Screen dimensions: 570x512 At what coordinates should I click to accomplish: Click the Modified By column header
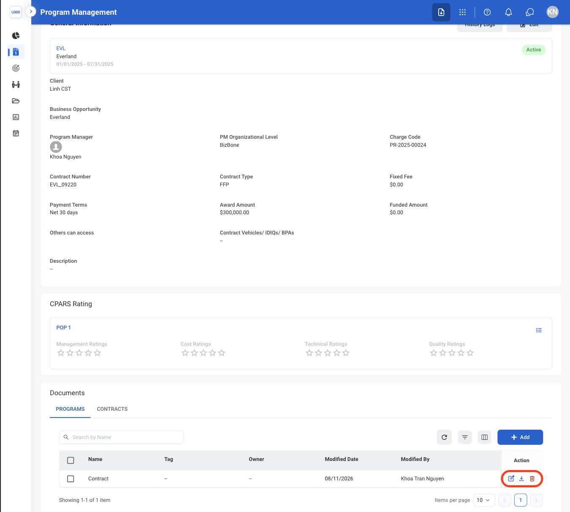[415, 459]
